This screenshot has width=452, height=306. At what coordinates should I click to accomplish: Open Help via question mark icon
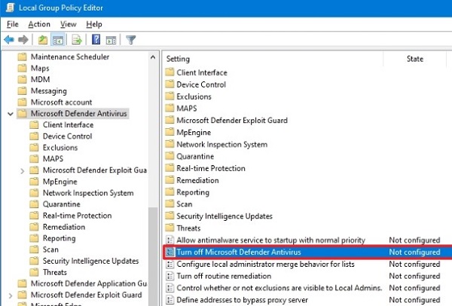[96, 39]
